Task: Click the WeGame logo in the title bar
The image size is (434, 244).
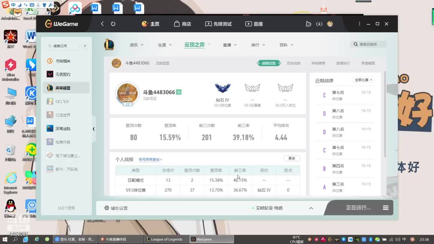Action: [62, 24]
